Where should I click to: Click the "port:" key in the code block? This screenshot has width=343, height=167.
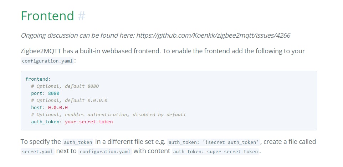pos(38,93)
